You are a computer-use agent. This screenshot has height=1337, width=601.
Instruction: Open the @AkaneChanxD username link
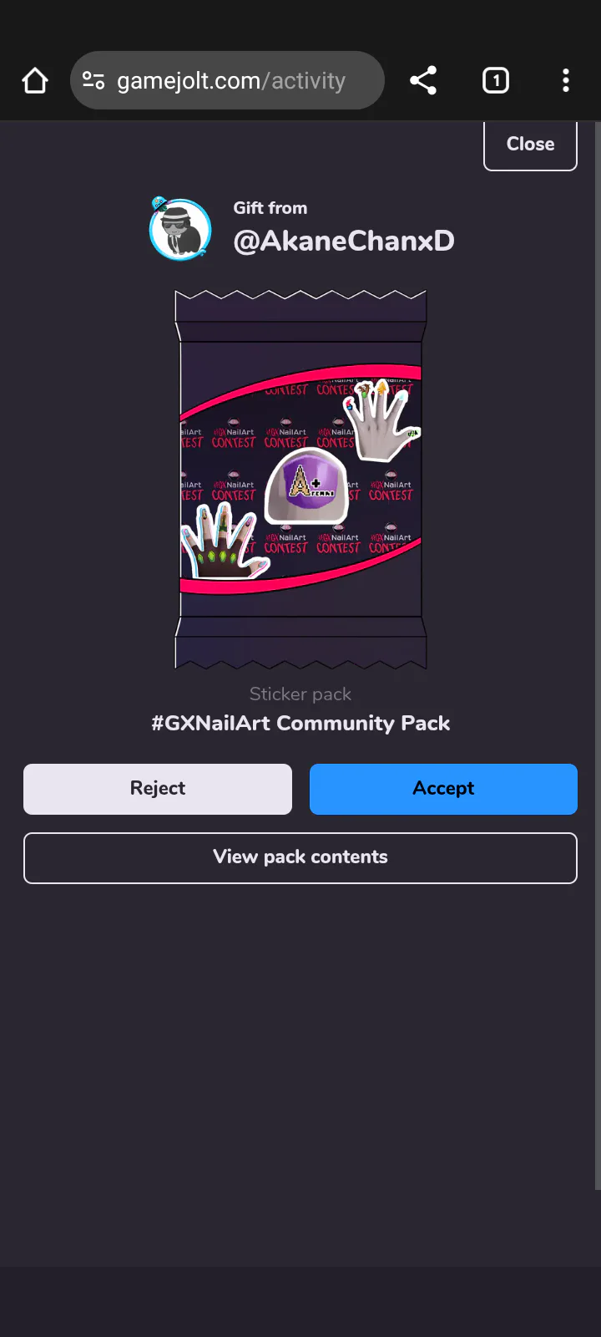point(344,241)
